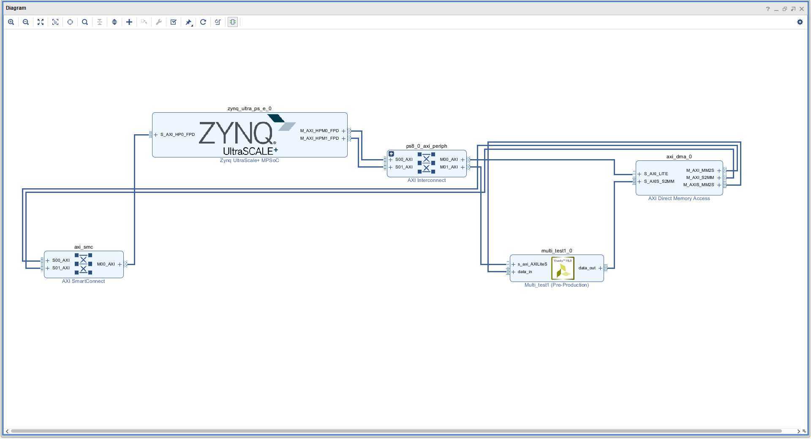Click the Diagram help question mark
This screenshot has height=439, width=811.
[x=768, y=9]
